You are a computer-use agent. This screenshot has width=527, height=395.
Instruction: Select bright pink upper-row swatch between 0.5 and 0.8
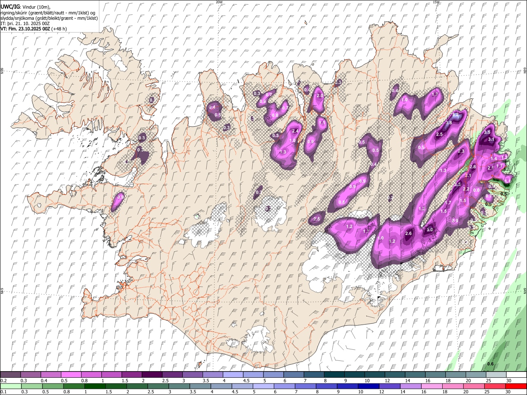tap(70, 374)
